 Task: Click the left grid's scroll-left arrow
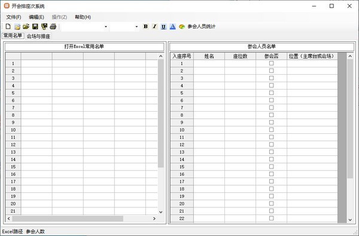click(x=9, y=219)
